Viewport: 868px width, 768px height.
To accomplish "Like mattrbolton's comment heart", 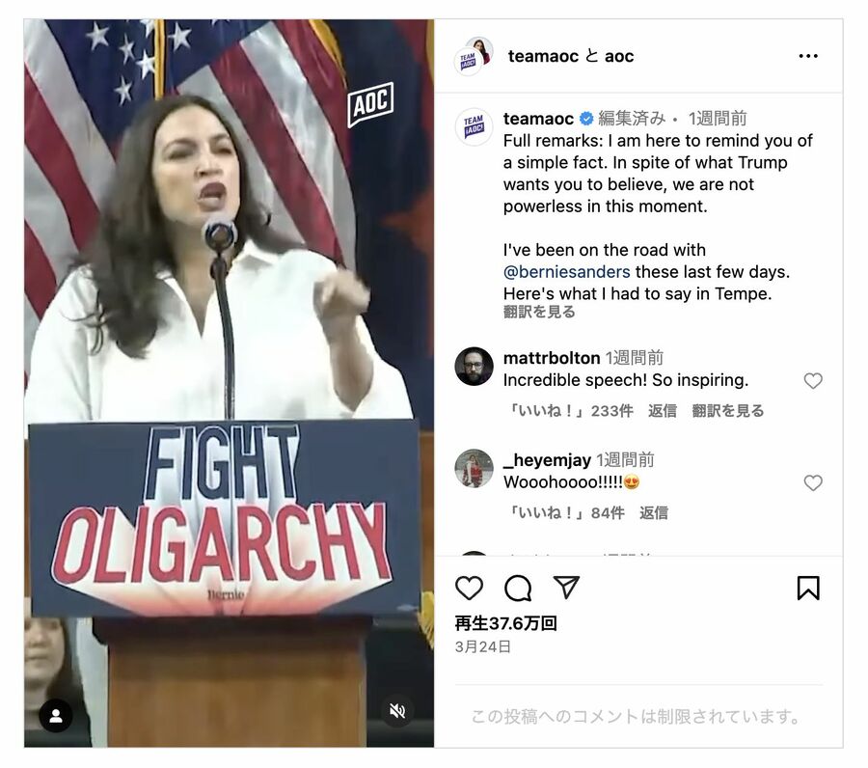I will (x=813, y=381).
